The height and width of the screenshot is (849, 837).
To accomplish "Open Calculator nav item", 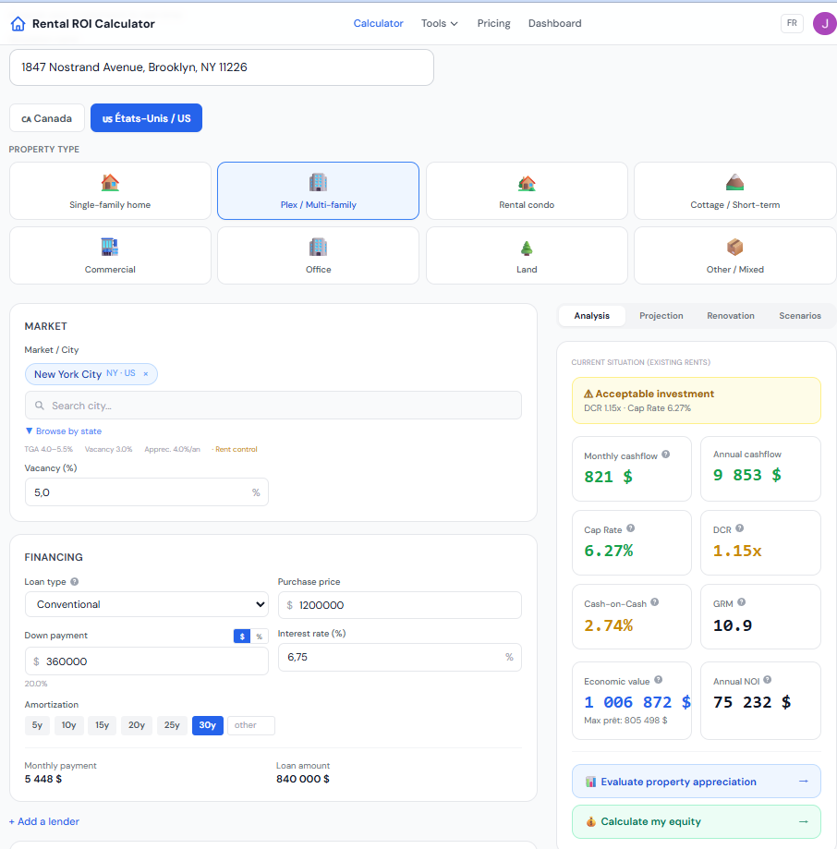I will pos(379,23).
